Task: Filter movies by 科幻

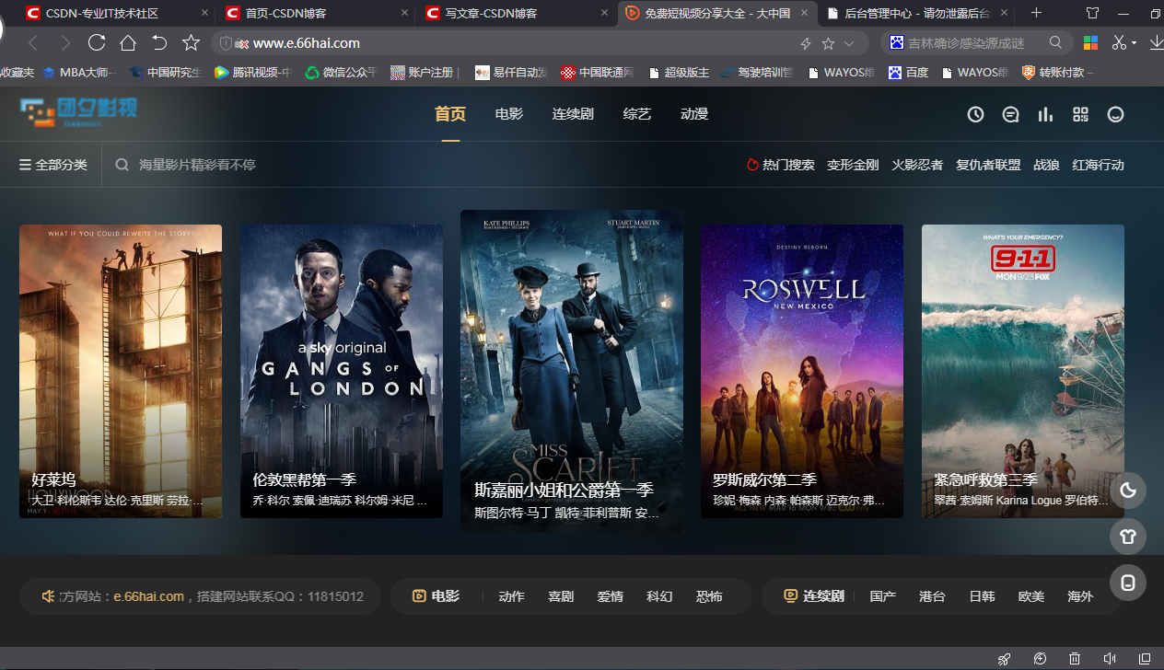Action: (x=659, y=596)
